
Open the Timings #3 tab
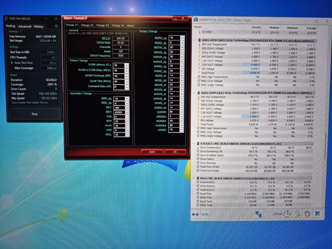click(x=102, y=25)
